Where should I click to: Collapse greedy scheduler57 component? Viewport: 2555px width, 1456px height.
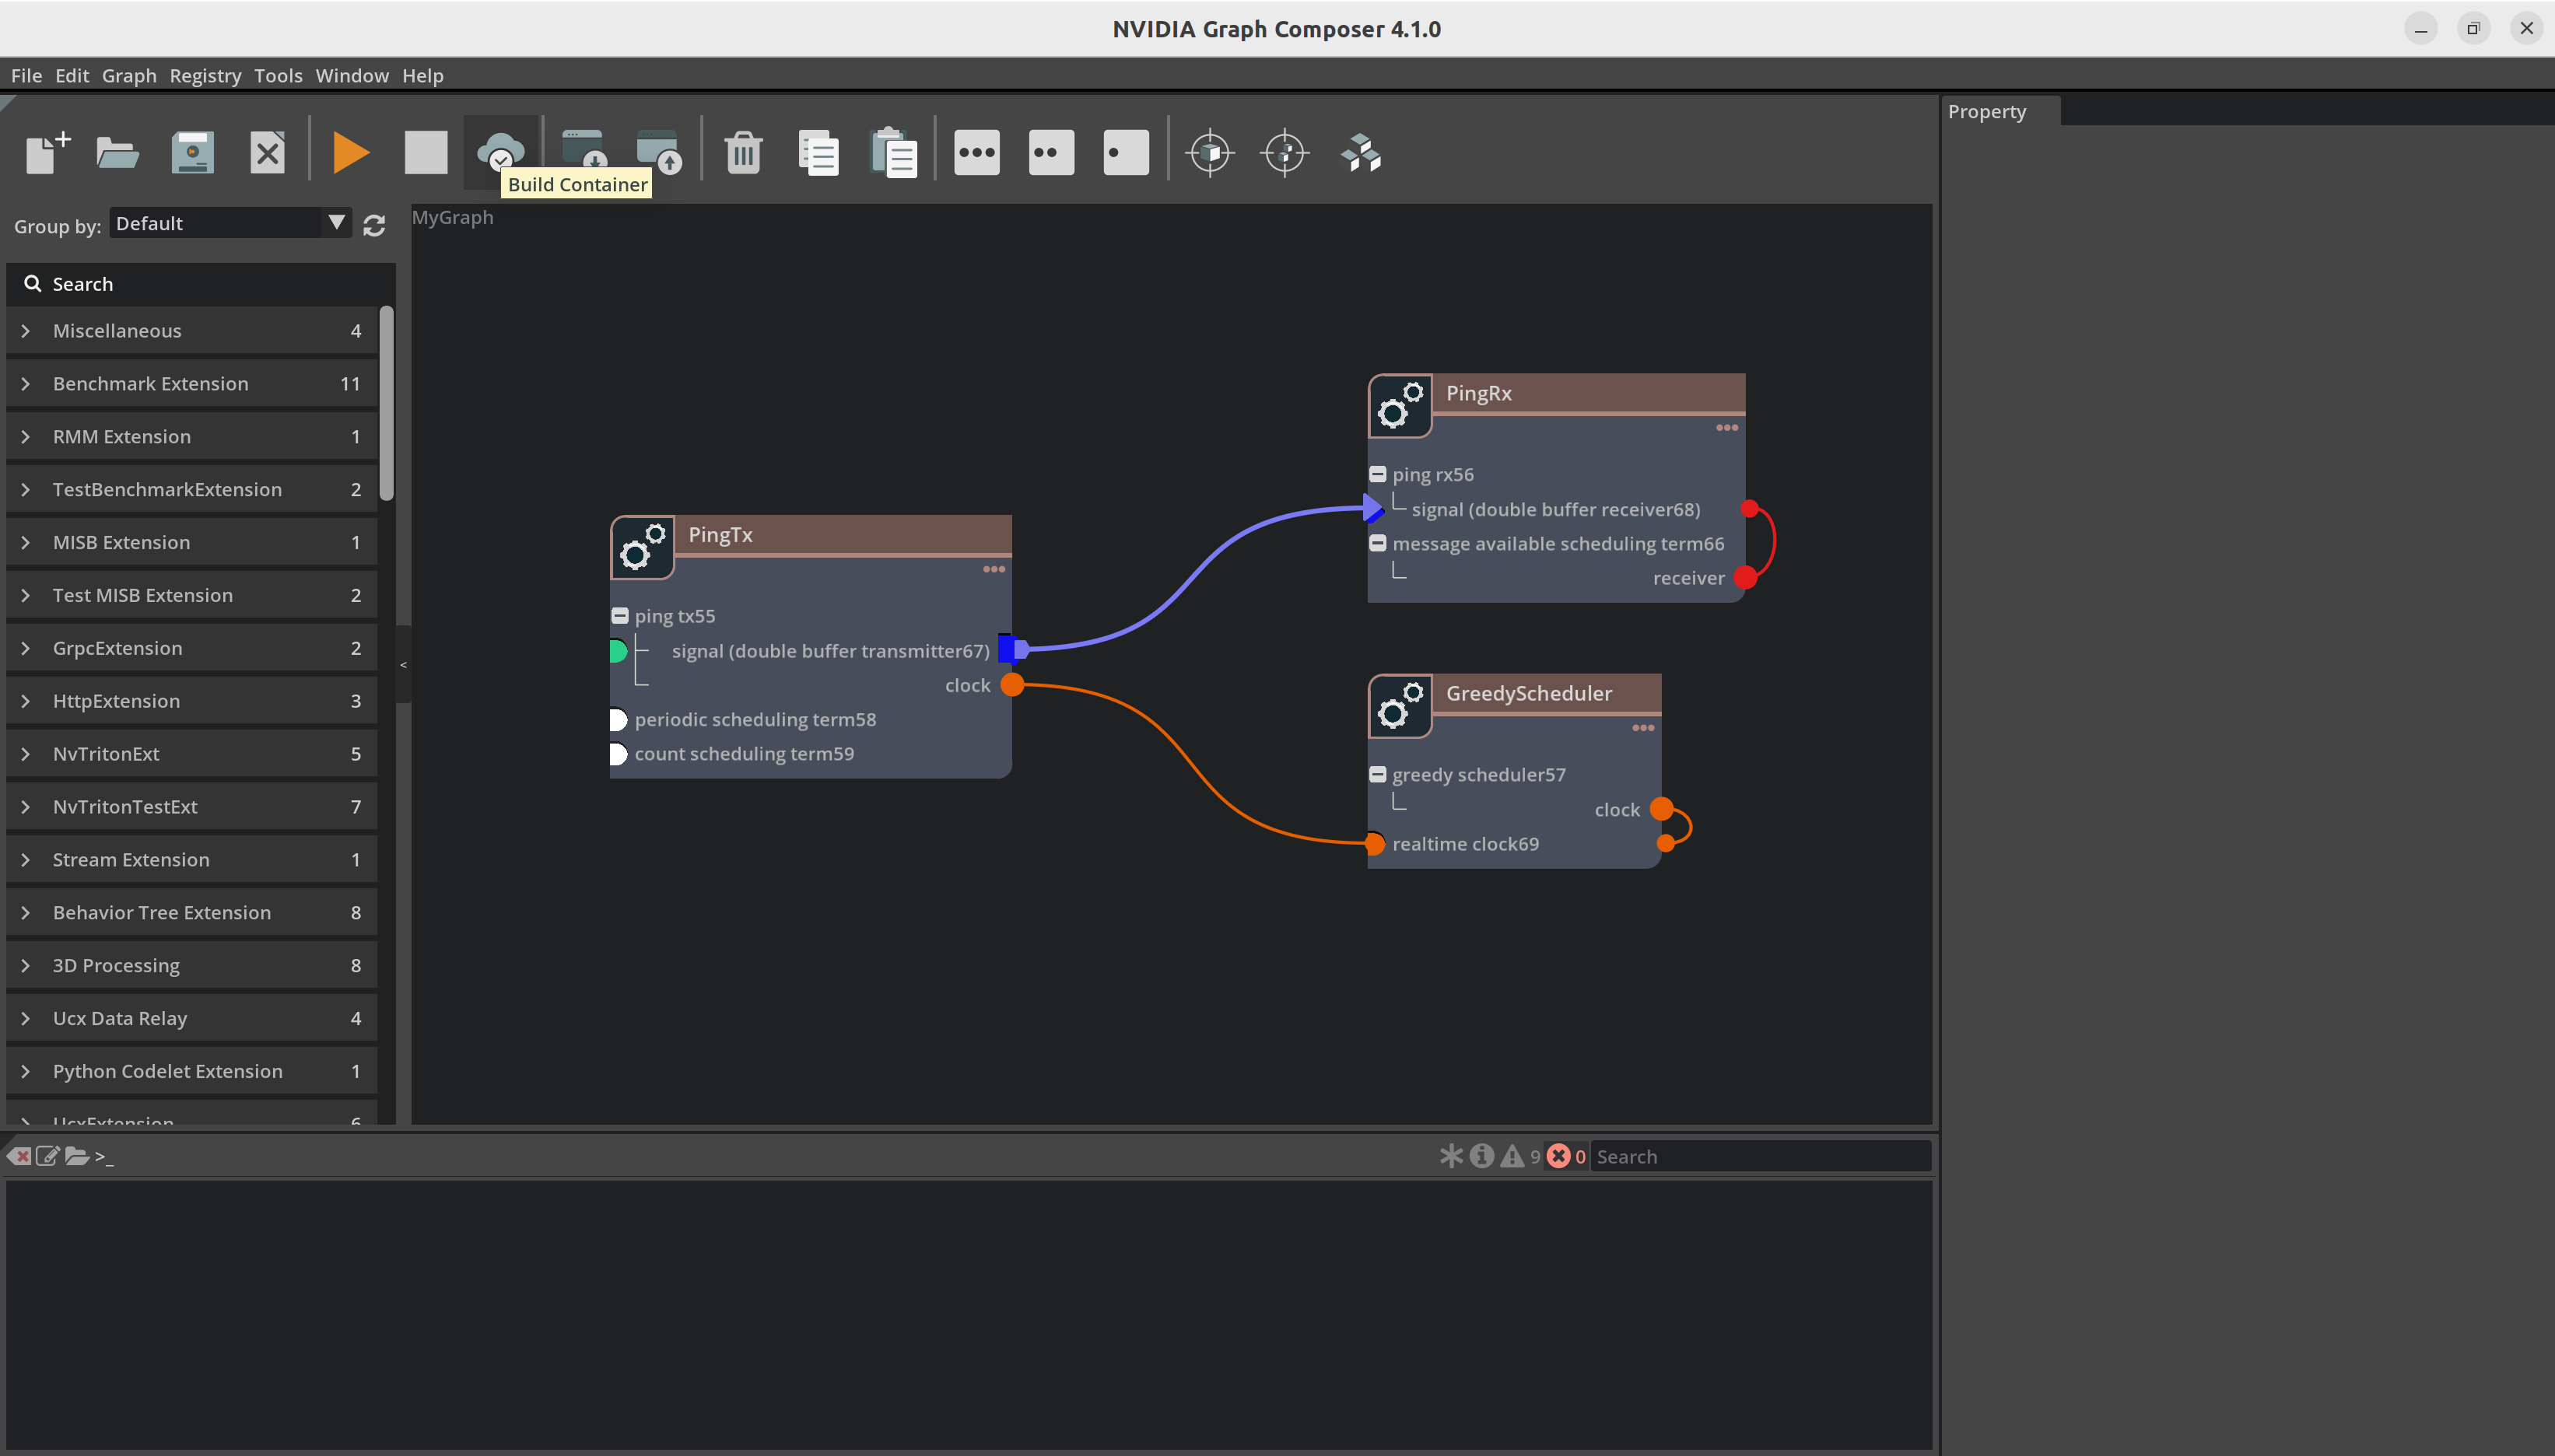(1378, 774)
